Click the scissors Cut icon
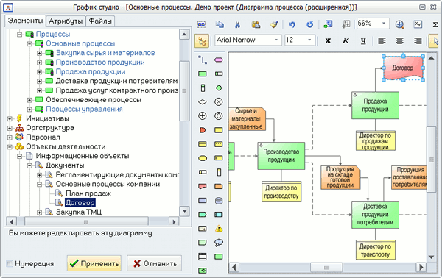The height and width of the screenshot is (278, 442). [x=237, y=24]
